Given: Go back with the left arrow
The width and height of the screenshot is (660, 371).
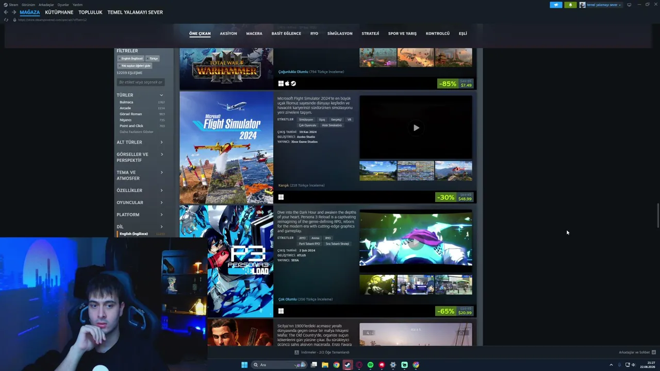Looking at the screenshot, I should point(6,12).
